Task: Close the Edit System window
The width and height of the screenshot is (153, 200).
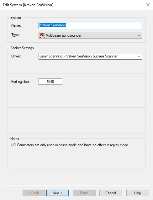Action: 148,5
